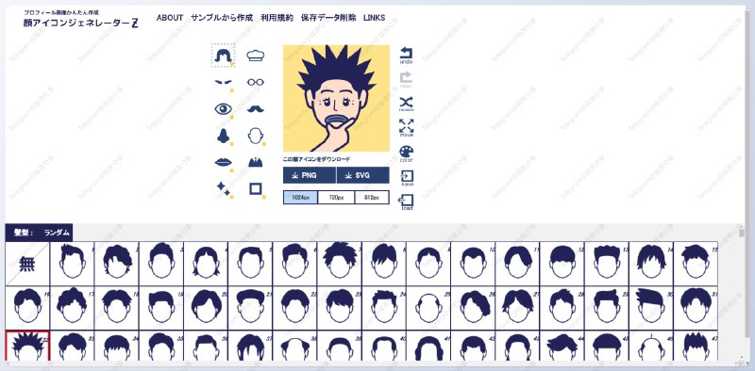The image size is (755, 371).
Task: Choose wavy hairstyle number 26
Action: pos(473,308)
